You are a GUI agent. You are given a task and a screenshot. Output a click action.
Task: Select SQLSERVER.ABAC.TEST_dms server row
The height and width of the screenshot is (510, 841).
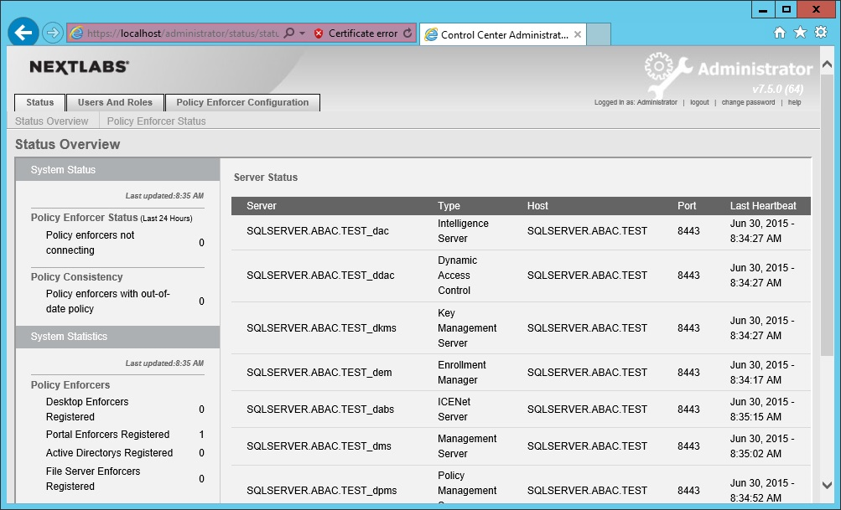pyautogui.click(x=521, y=446)
